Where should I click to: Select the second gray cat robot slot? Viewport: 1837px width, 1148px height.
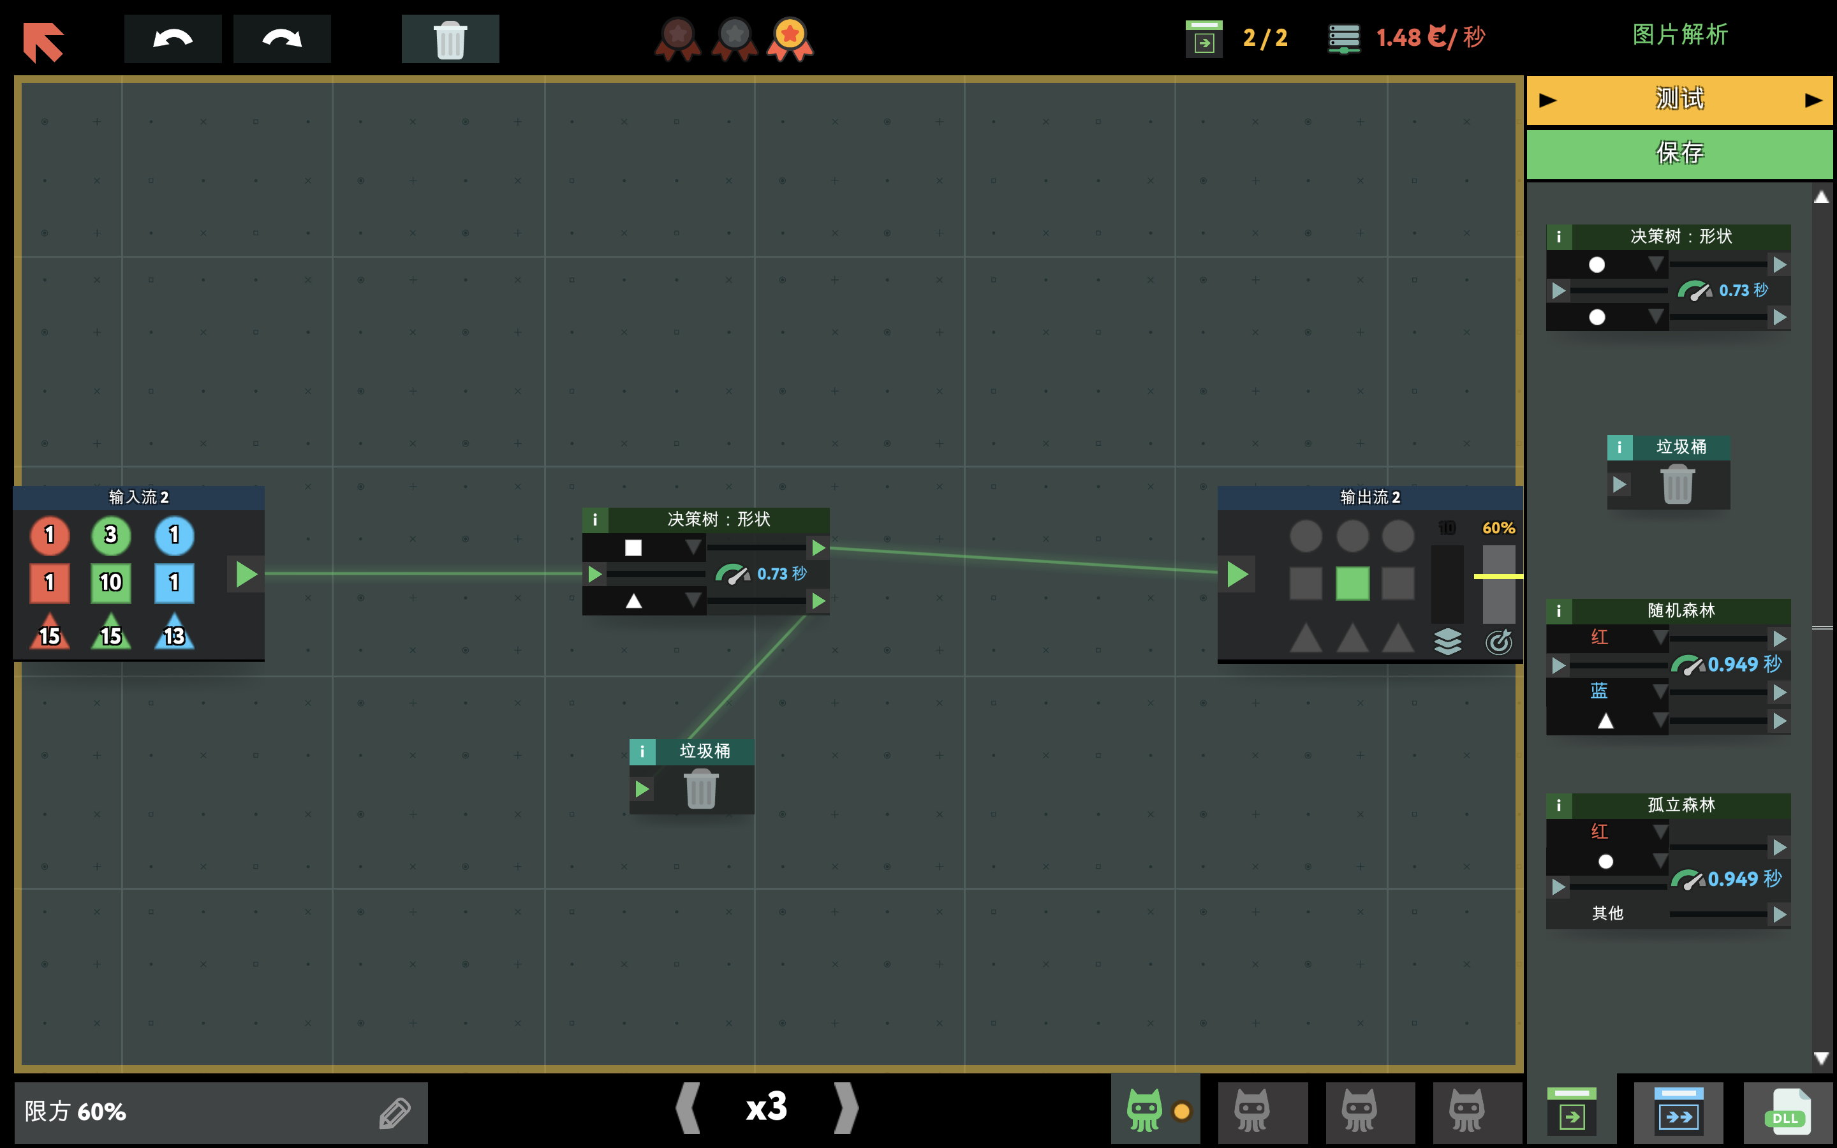click(1253, 1111)
